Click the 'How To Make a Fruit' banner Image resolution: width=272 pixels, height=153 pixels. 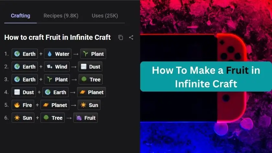click(x=206, y=77)
